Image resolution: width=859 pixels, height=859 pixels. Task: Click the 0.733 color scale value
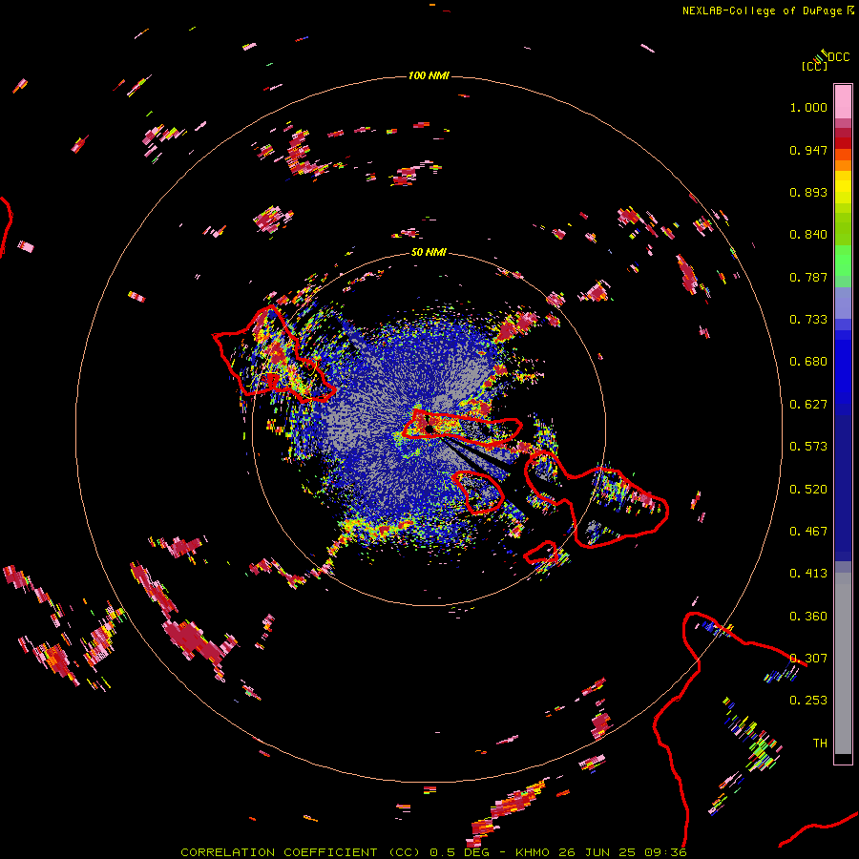click(808, 320)
